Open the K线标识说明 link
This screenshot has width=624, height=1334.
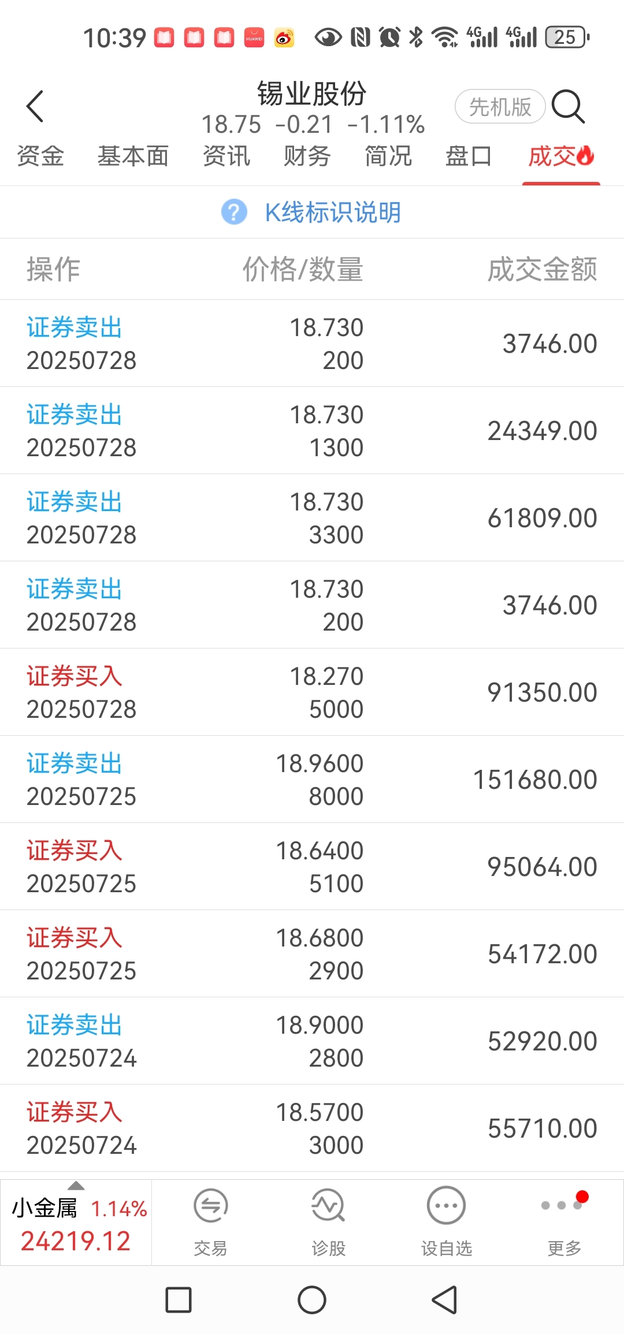[x=333, y=212]
